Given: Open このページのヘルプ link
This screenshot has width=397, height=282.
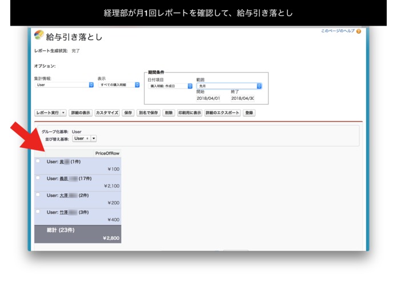Looking at the screenshot, I should (x=338, y=31).
